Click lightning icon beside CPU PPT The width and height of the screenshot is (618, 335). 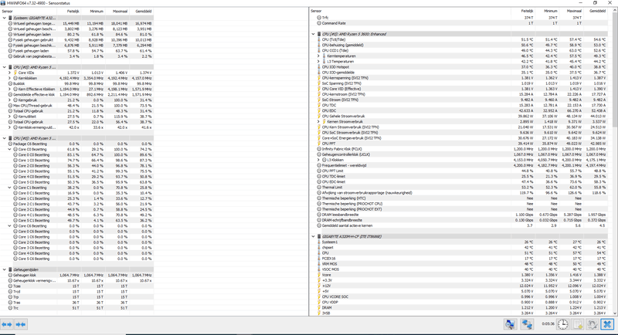tap(319, 144)
